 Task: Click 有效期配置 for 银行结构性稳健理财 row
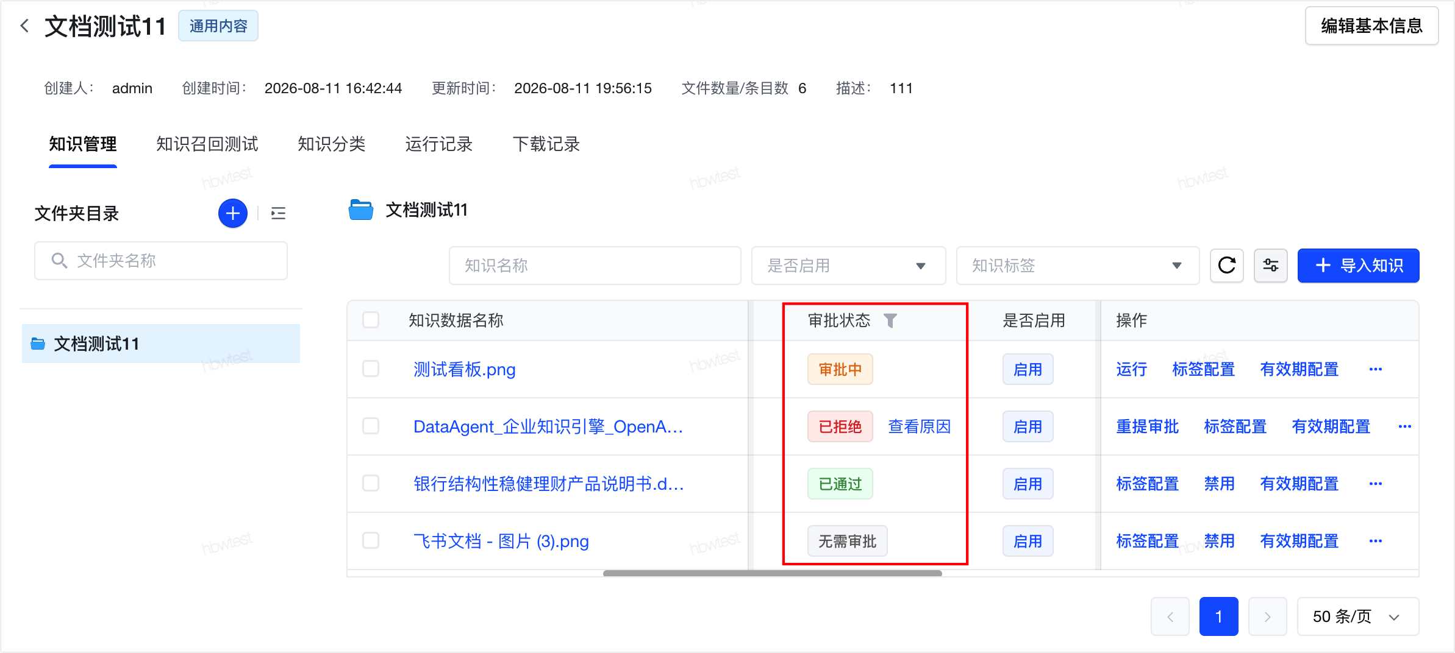[x=1299, y=484]
